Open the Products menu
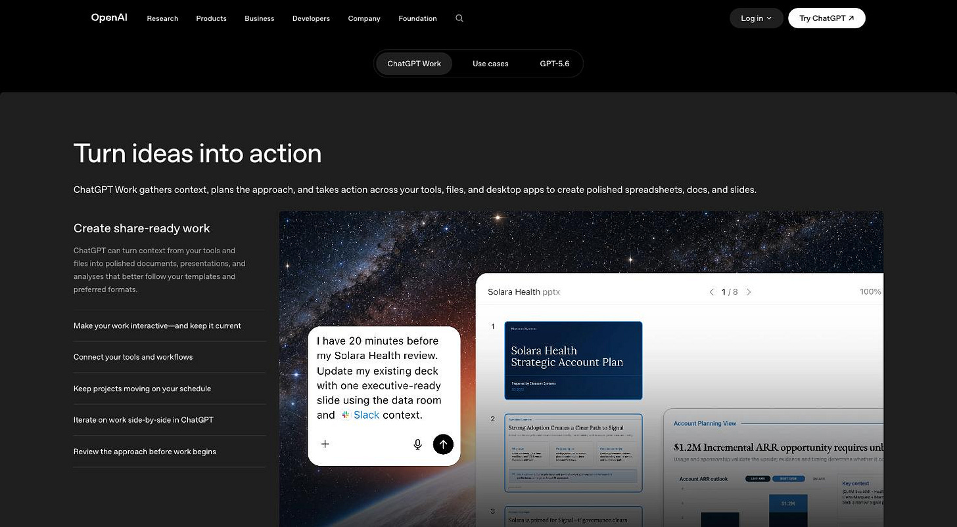Image resolution: width=957 pixels, height=527 pixels. pos(211,18)
